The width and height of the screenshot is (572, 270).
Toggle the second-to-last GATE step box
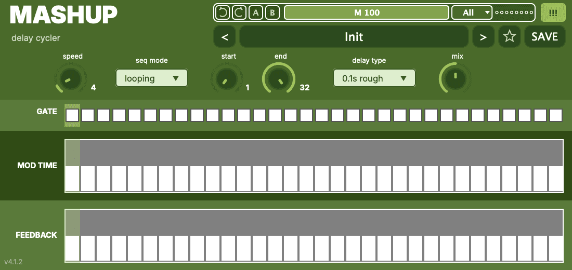pos(540,115)
